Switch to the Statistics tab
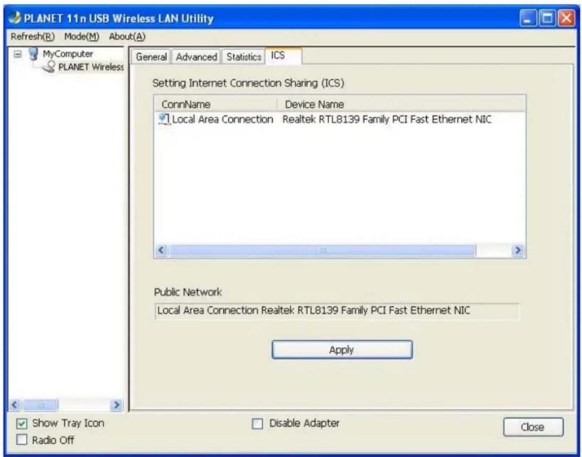 (x=244, y=57)
